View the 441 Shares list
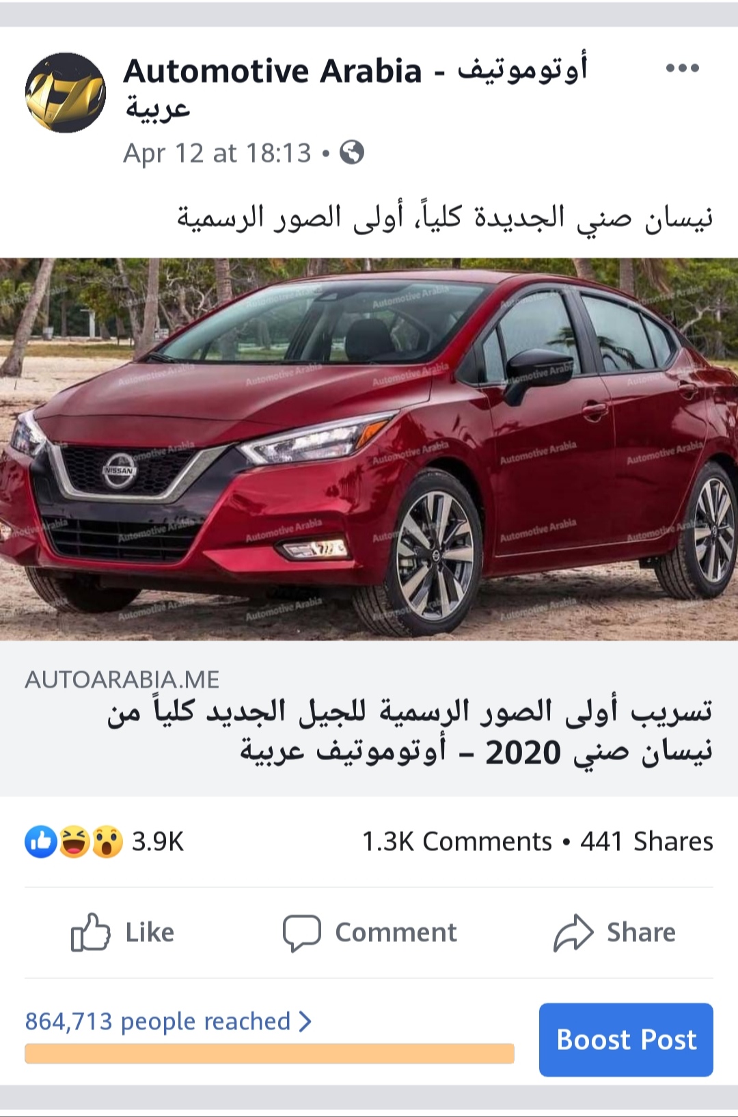 [x=646, y=842]
